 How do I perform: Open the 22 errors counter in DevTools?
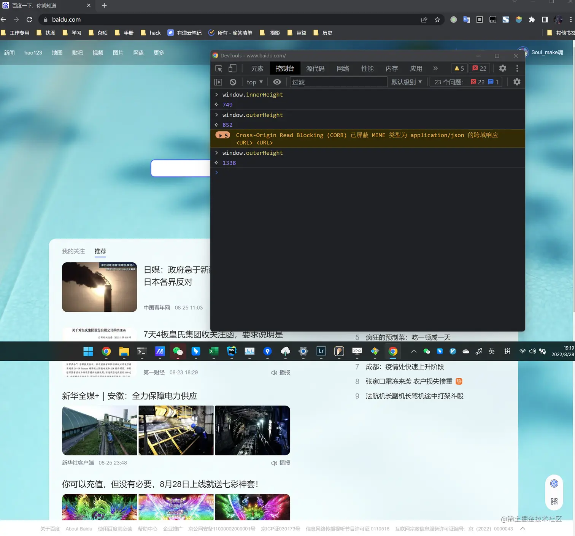(x=480, y=68)
